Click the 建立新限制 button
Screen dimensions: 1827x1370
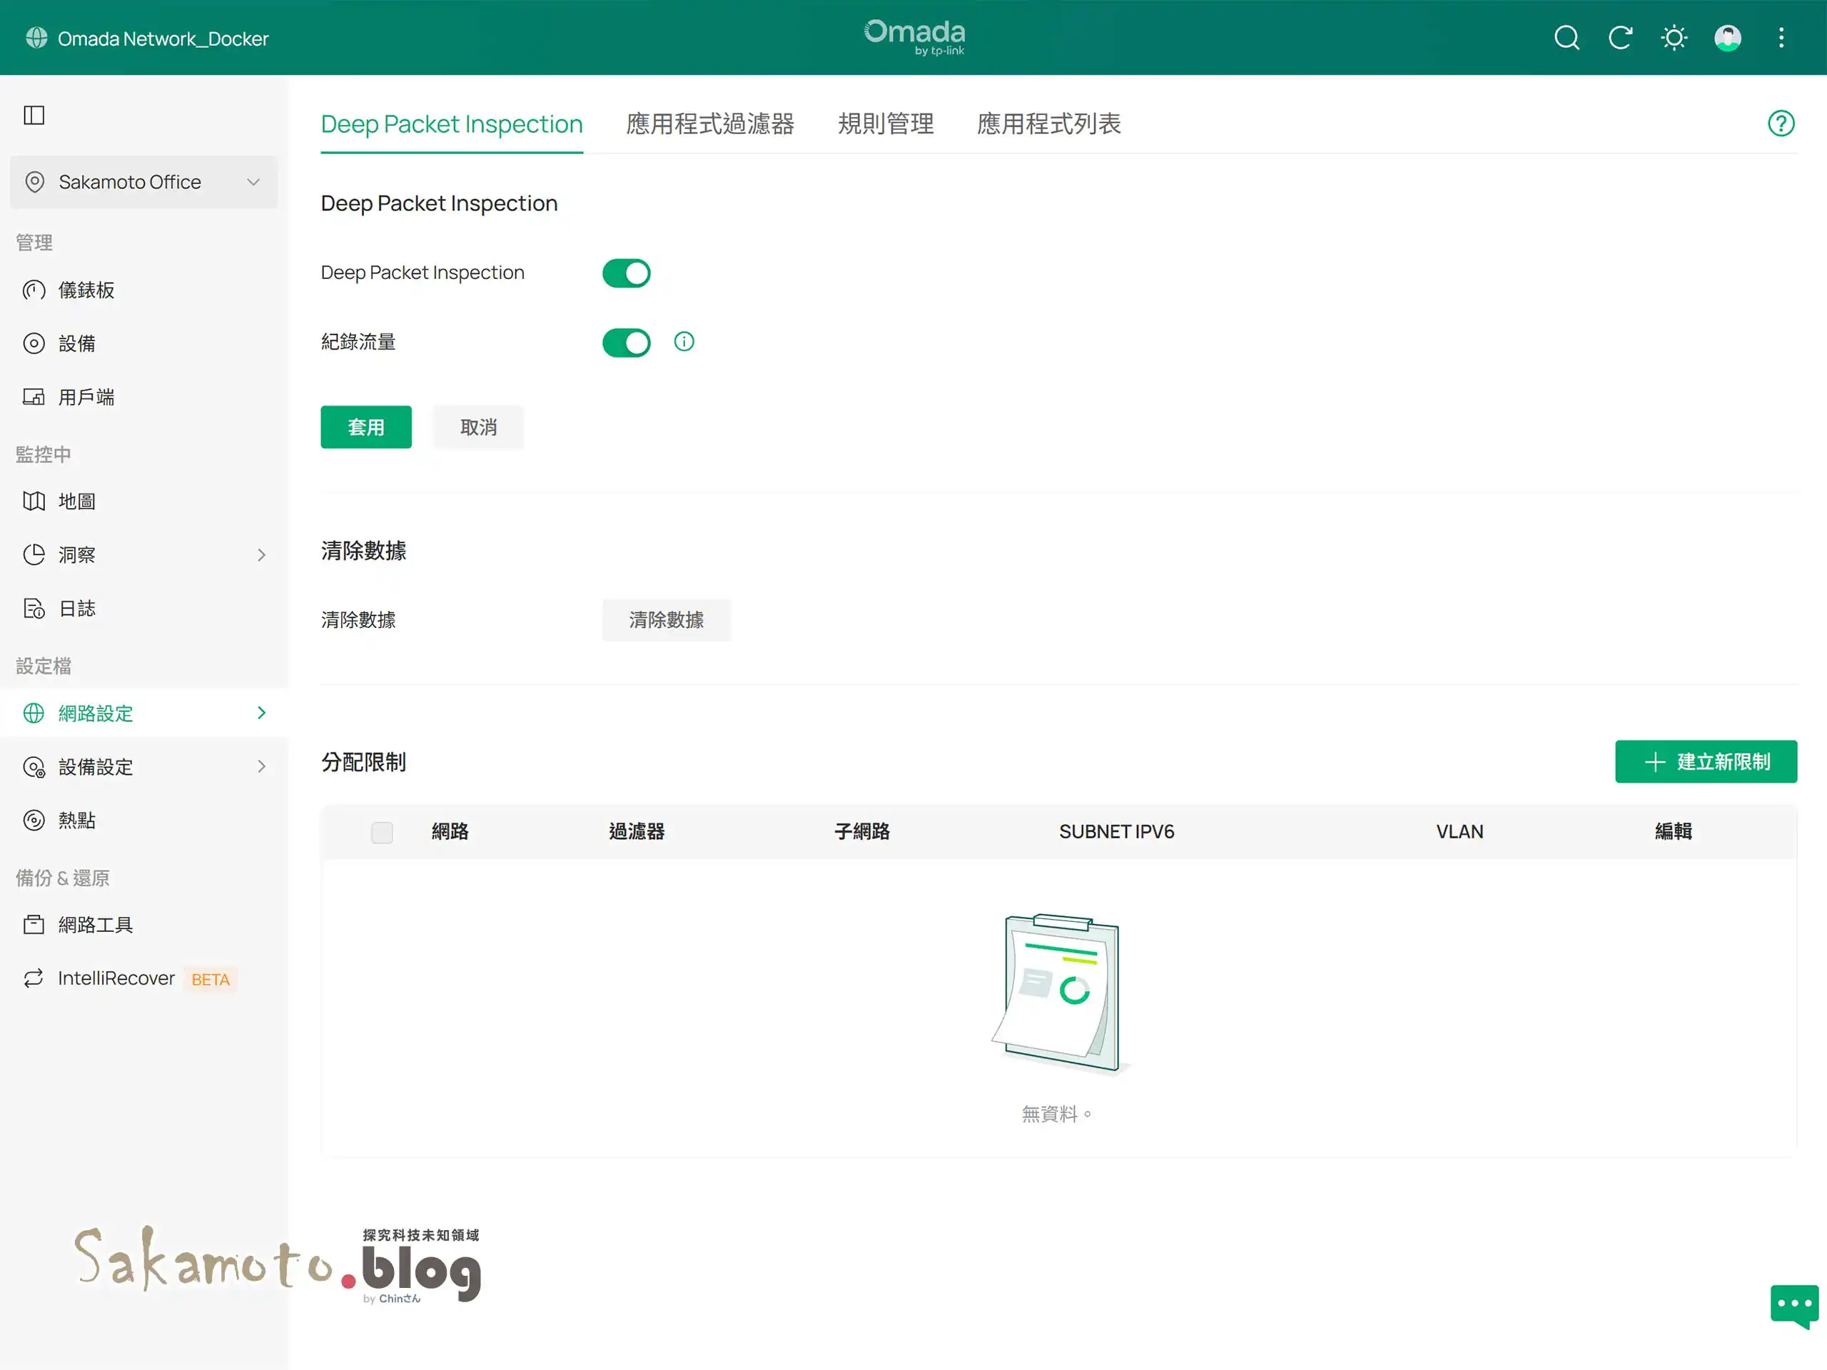(1706, 762)
